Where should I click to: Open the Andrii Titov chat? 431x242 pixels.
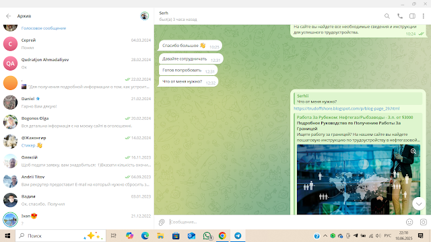point(77,181)
